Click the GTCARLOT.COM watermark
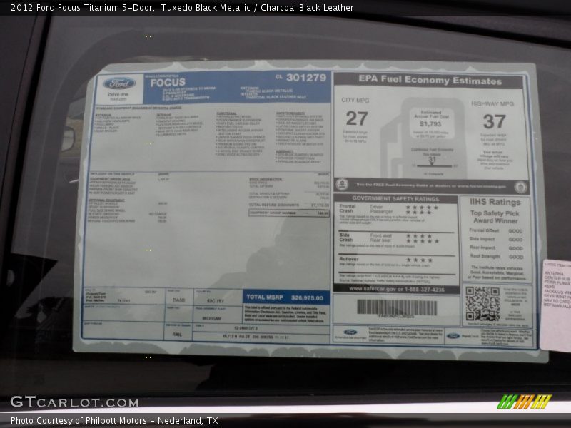Screen dimensions: 571x428 [x=74, y=402]
